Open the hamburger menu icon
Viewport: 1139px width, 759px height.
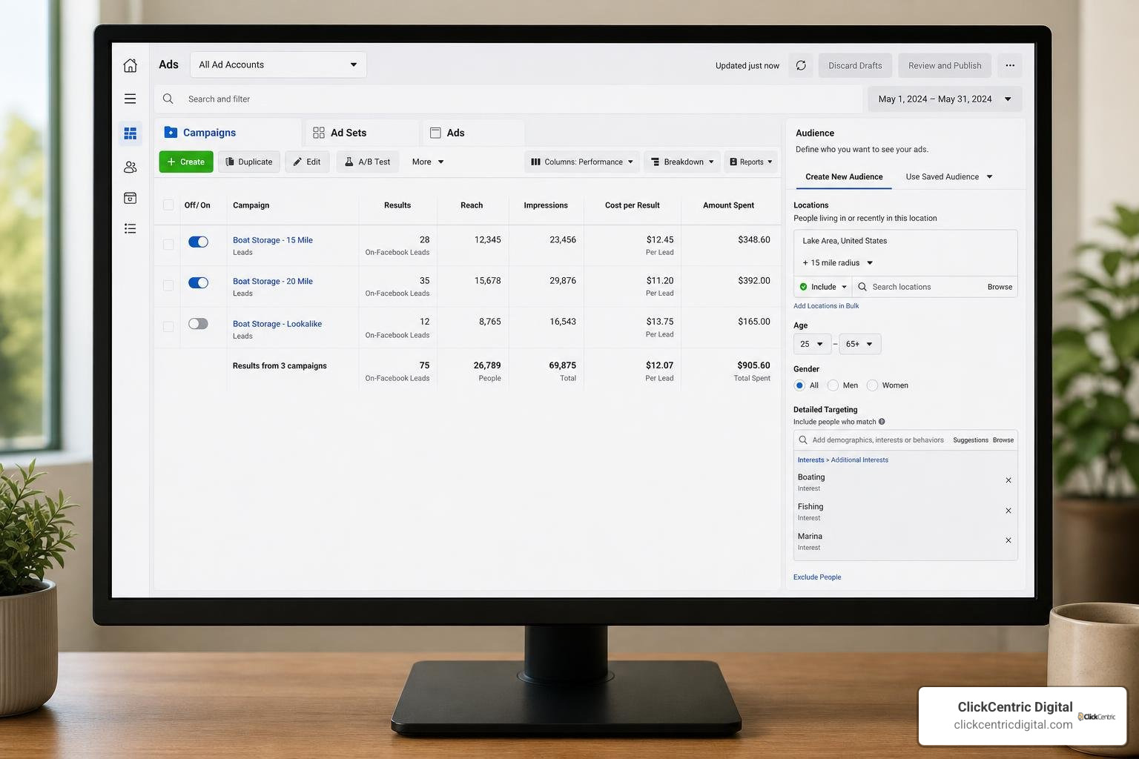[130, 99]
